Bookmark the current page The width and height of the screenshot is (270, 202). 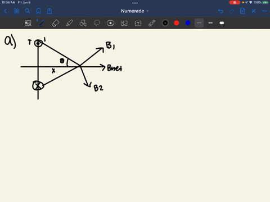click(38, 11)
